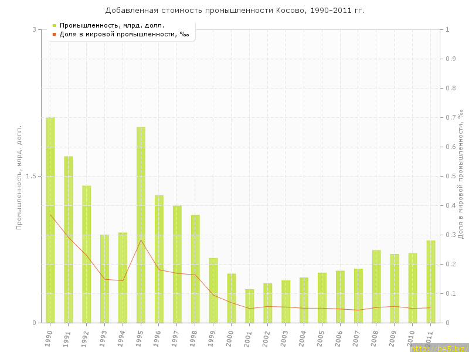Viewport: 469px width, 352px height.
Task: Open the be5.biz link in the corner
Action: pos(439,348)
